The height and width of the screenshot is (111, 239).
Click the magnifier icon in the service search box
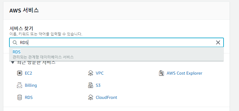tap(15, 42)
